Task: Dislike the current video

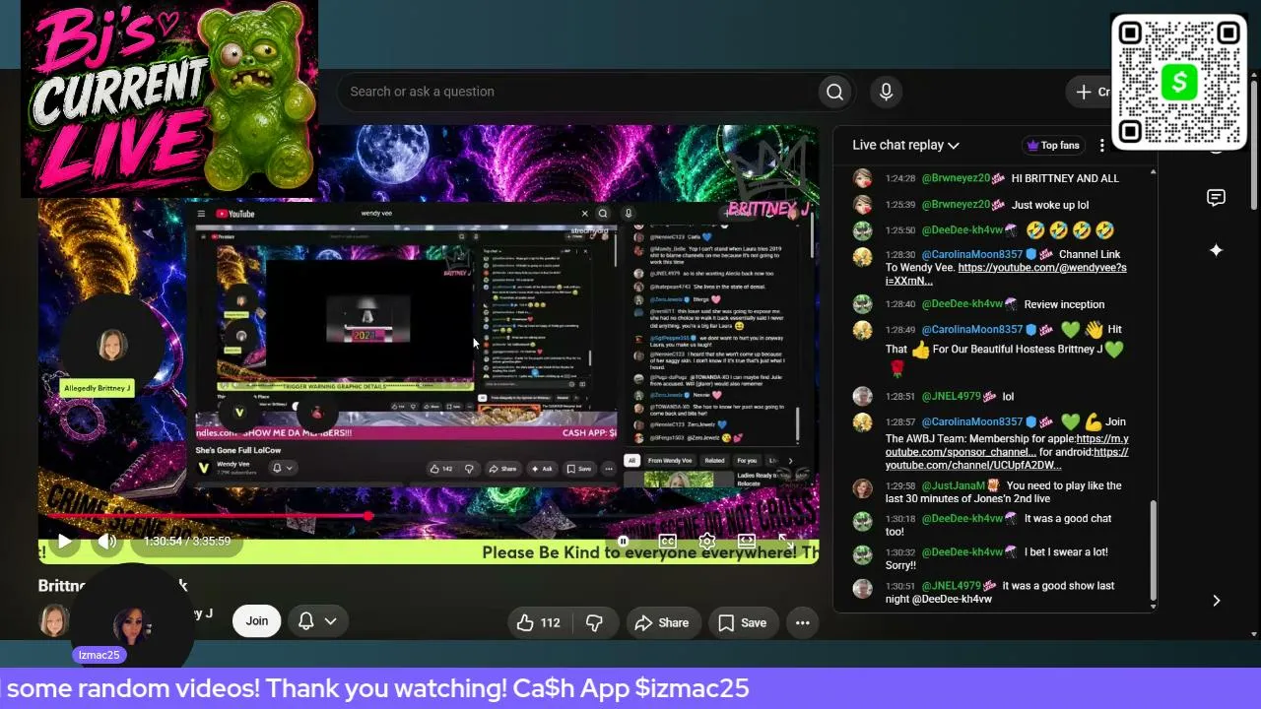Action: pos(594,622)
